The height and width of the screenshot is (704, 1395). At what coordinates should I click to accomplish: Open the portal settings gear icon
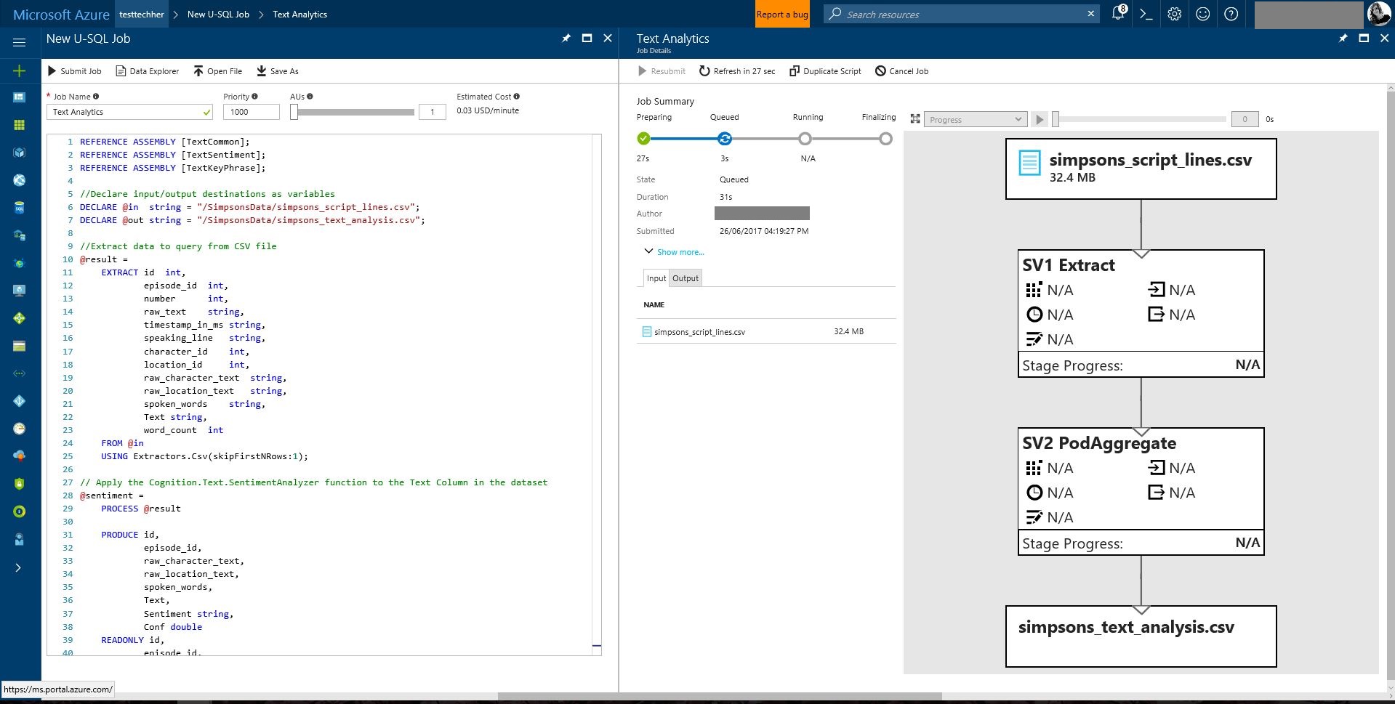pyautogui.click(x=1175, y=14)
